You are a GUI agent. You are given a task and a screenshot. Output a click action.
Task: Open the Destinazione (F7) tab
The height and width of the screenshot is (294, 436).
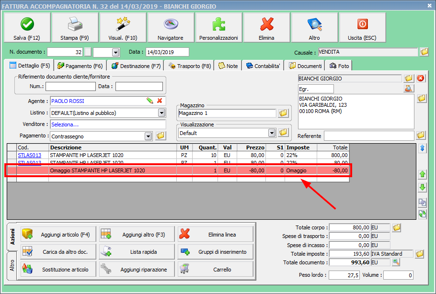(x=136, y=66)
